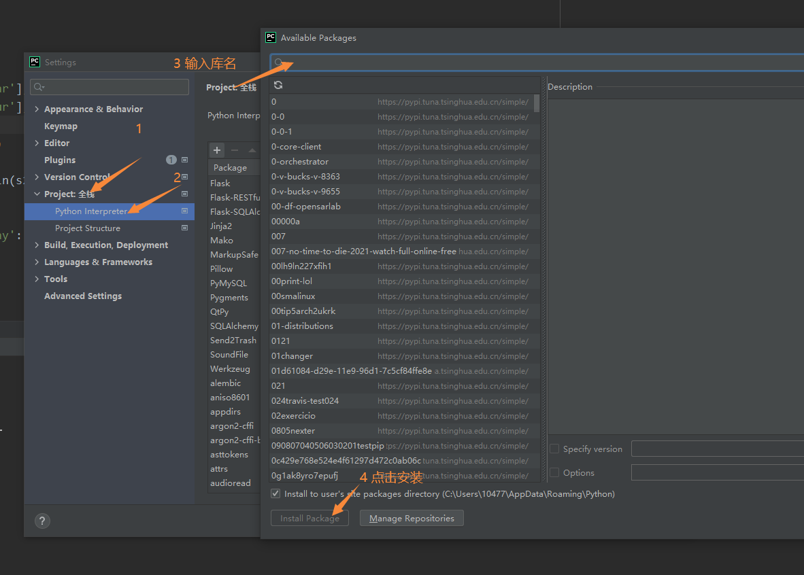Screen dimensions: 804x575
Task: Open Project Structure settings page
Action: [88, 228]
